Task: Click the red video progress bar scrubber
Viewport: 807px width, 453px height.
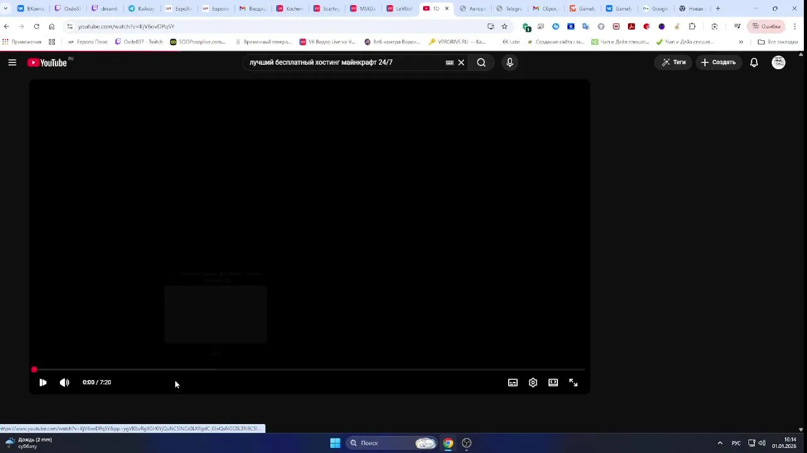Action: [x=34, y=369]
